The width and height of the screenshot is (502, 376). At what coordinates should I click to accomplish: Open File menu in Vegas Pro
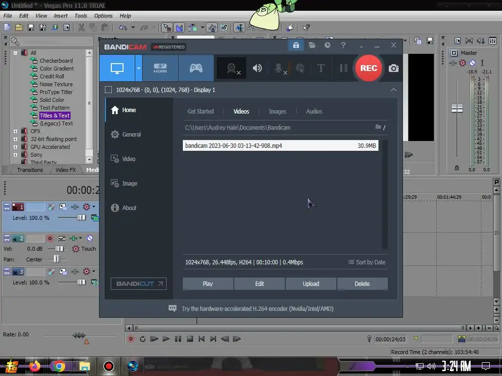[x=8, y=16]
